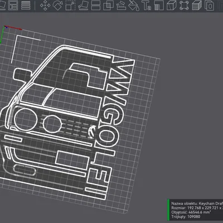Image resolution: width=223 pixels, height=223 pixels.
Task: Select the paint bucket Color Painting tool
Action: (134, 5)
